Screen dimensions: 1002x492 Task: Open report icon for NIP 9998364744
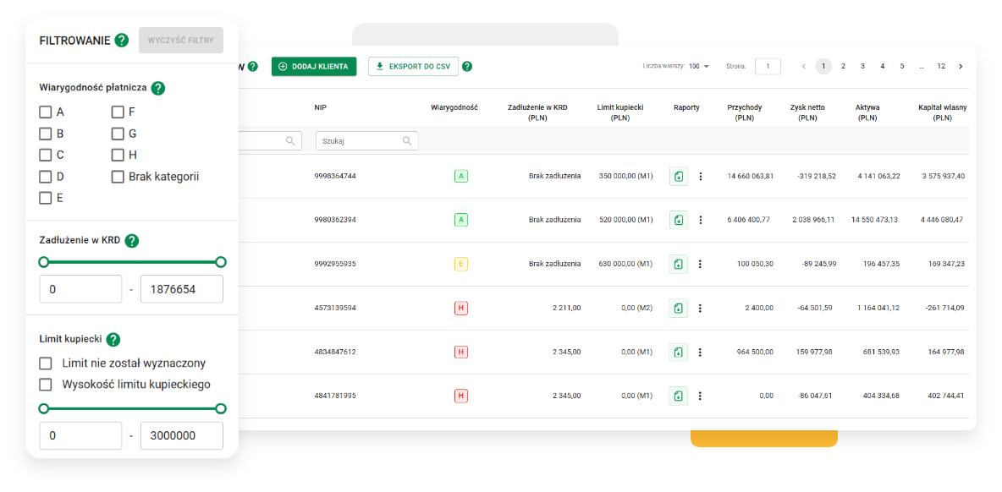(678, 177)
